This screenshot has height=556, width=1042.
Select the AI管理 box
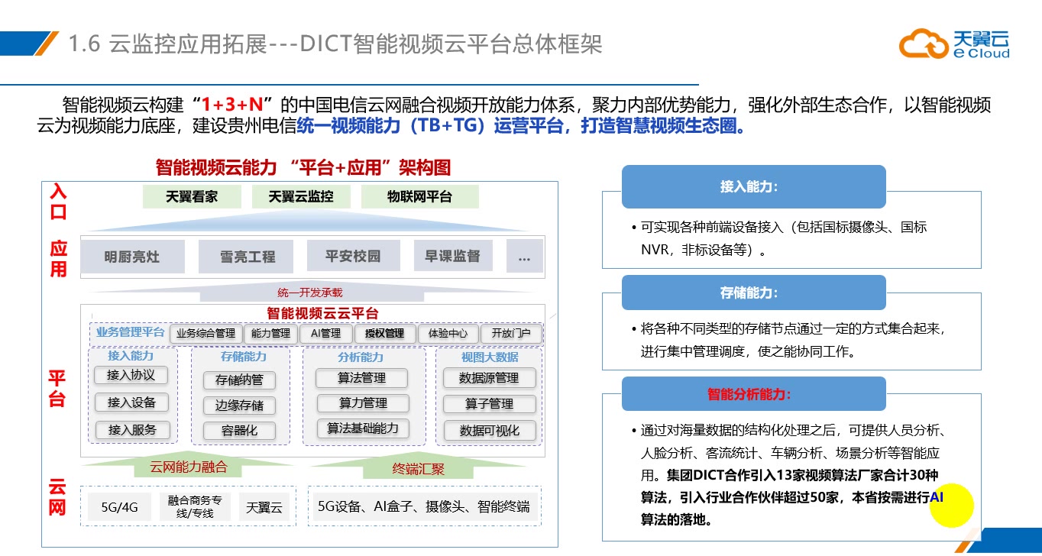point(325,334)
